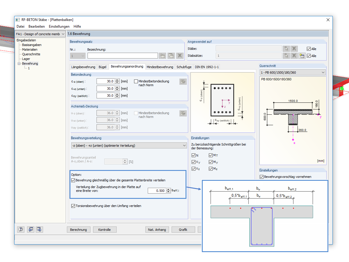
Task: Select Querschnitte in the tree
Action: 31,54
